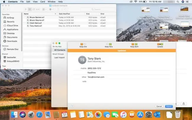Open the Finder action gear menu
The height and width of the screenshot is (120, 192).
pos(51,9)
